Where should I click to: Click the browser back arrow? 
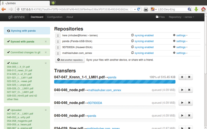pos(3,9)
